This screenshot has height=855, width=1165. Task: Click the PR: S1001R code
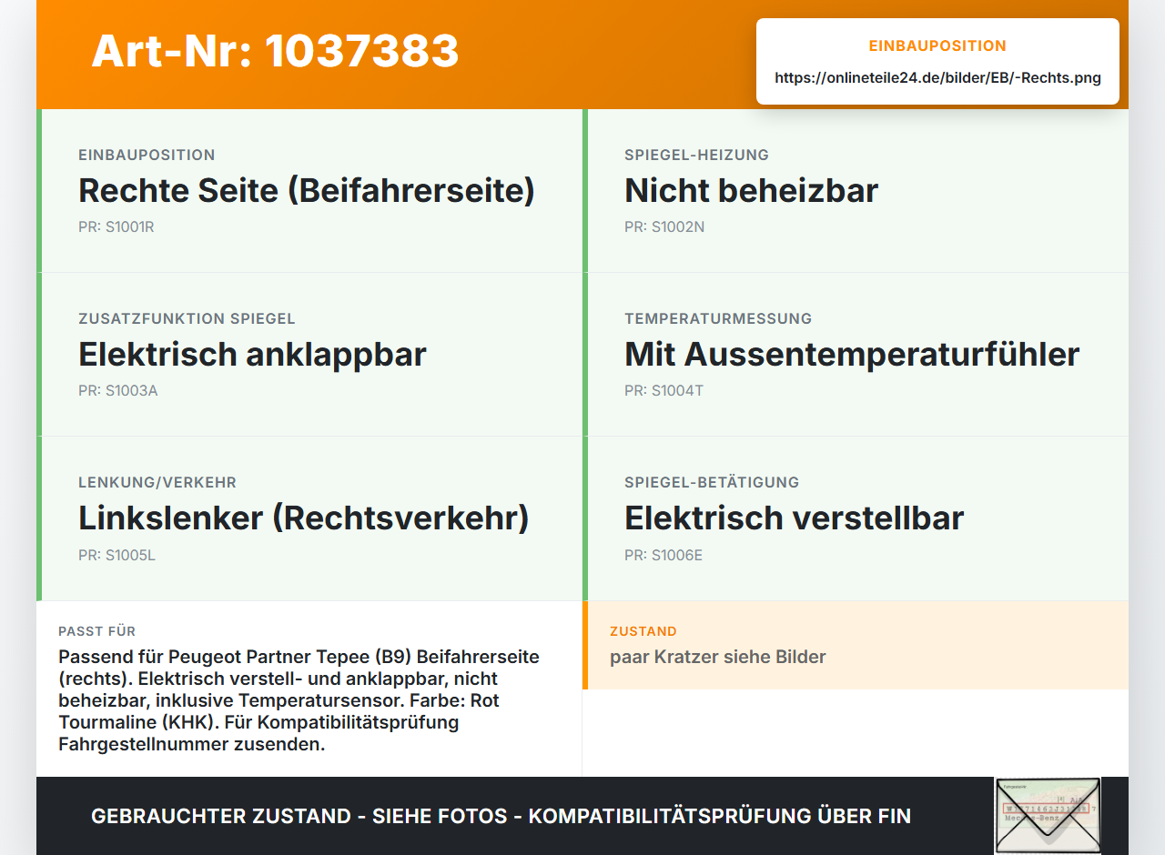click(x=116, y=226)
